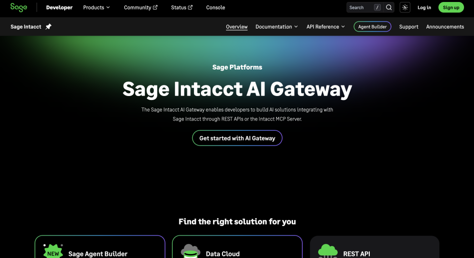Open the Data Cloud card
Screen dimensions: 474x258
pos(238,246)
